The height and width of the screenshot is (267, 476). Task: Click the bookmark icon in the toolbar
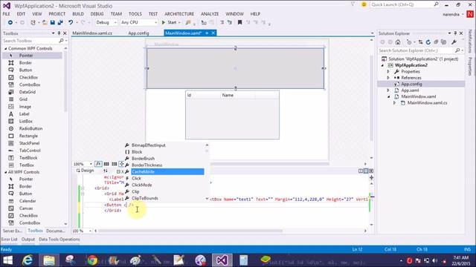239,22
